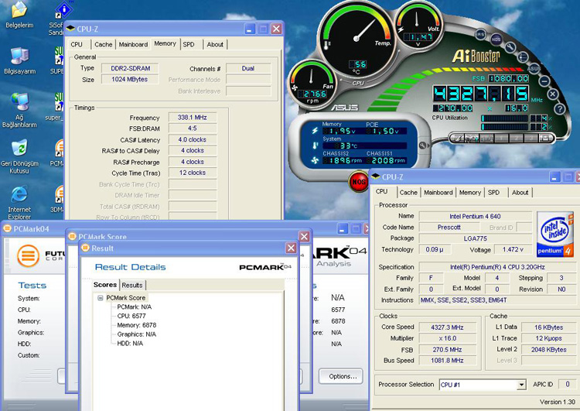Select profile 2 in AiBooster's bottom toolbar
Image resolution: width=580 pixels, height=411 pixels.
(x=516, y=138)
